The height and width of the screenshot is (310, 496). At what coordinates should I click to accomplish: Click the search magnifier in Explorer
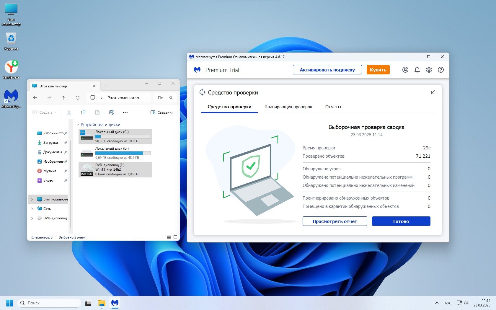171,98
